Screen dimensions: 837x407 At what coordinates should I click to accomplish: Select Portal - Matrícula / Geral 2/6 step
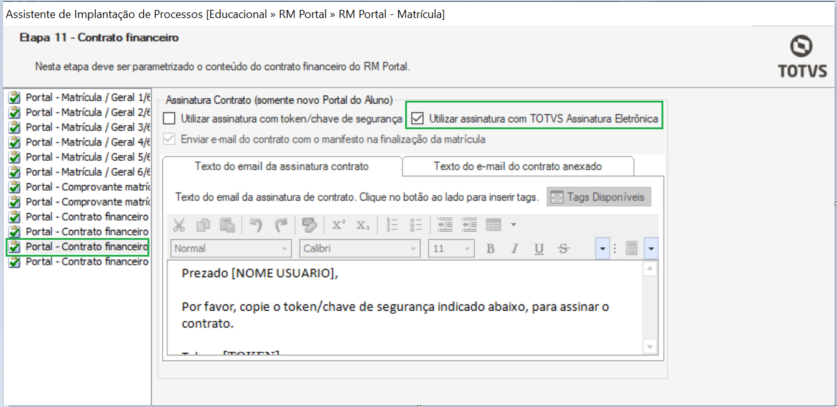tap(79, 112)
